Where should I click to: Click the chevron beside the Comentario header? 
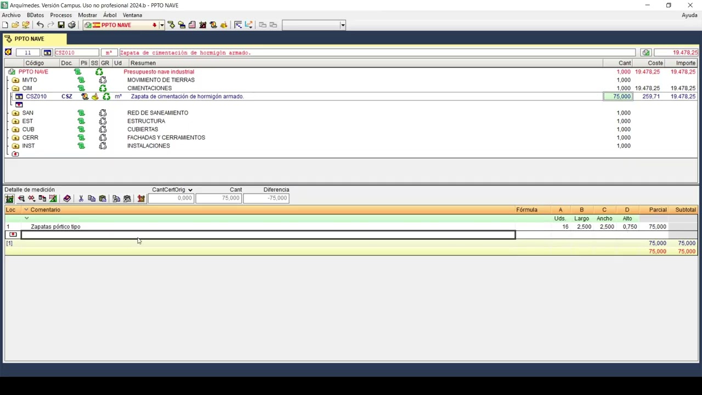point(26,210)
